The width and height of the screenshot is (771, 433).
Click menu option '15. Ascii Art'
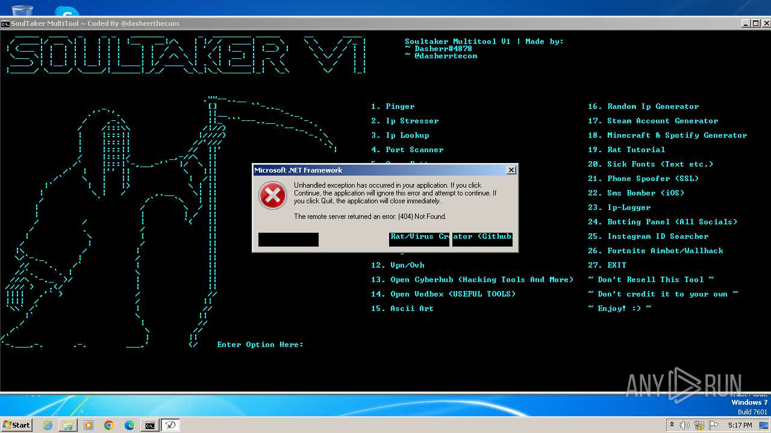coord(402,309)
